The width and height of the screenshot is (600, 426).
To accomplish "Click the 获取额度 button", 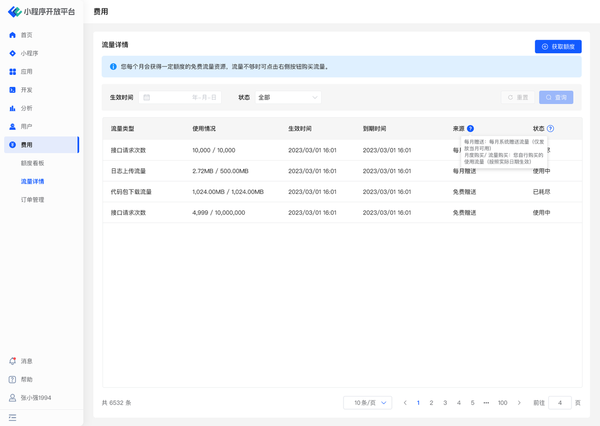I will [x=558, y=47].
